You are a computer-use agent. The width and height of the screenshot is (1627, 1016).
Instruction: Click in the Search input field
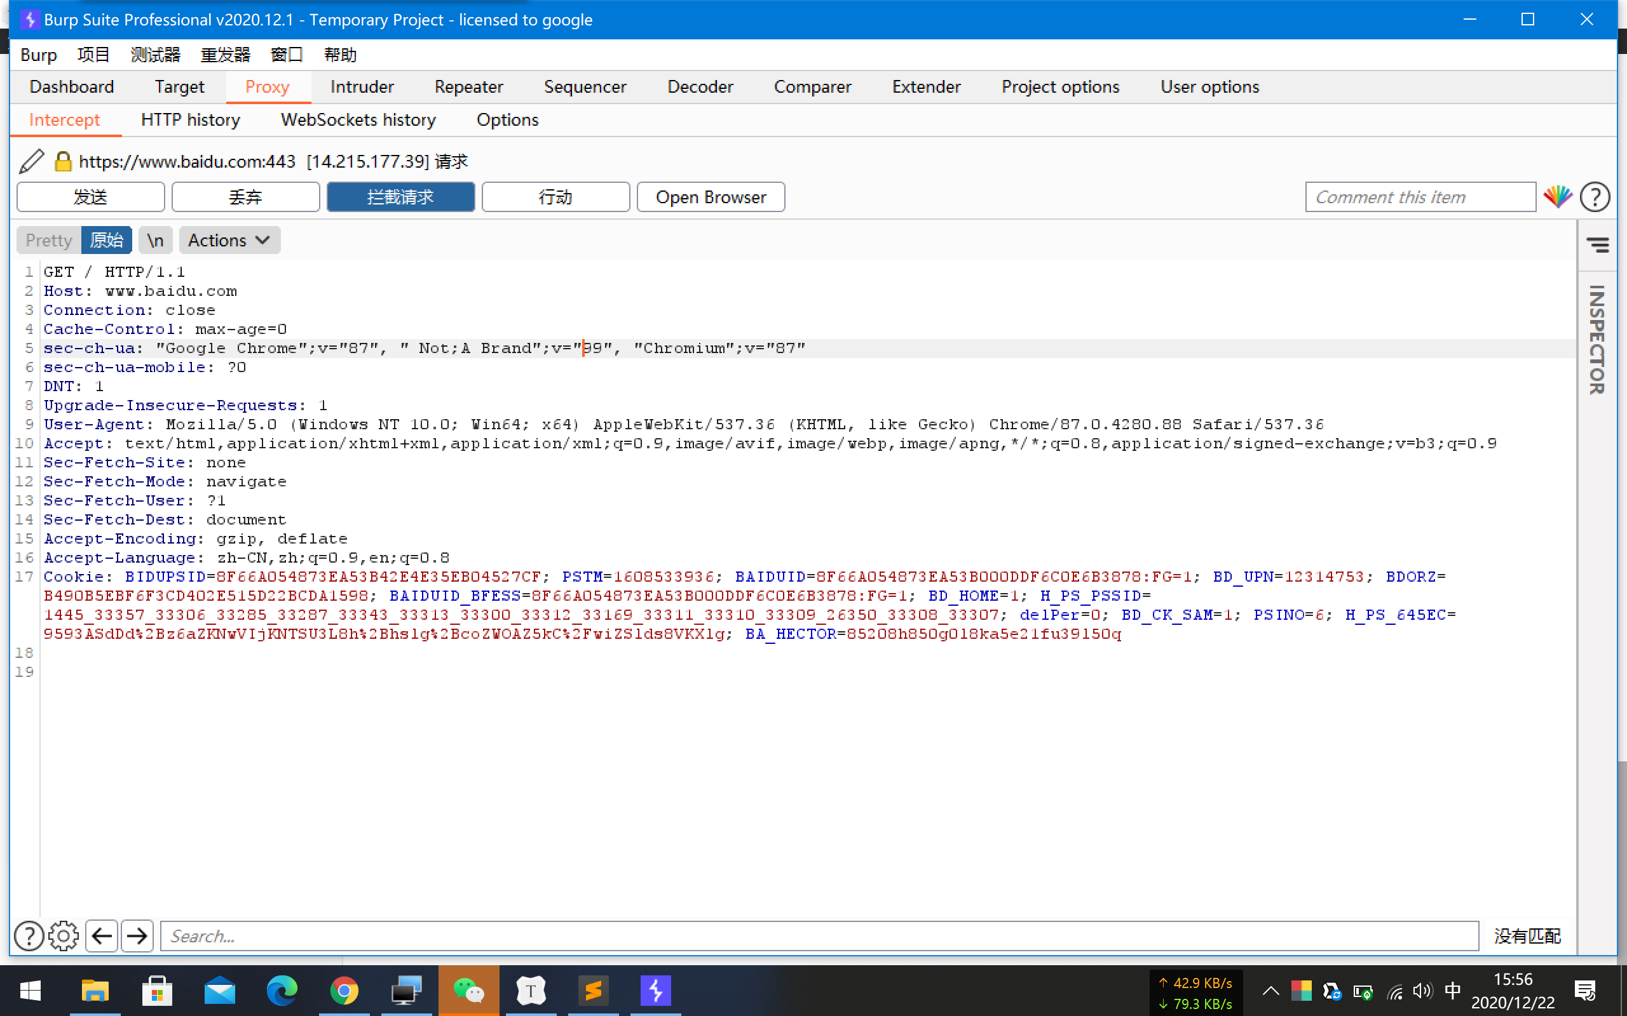[820, 935]
